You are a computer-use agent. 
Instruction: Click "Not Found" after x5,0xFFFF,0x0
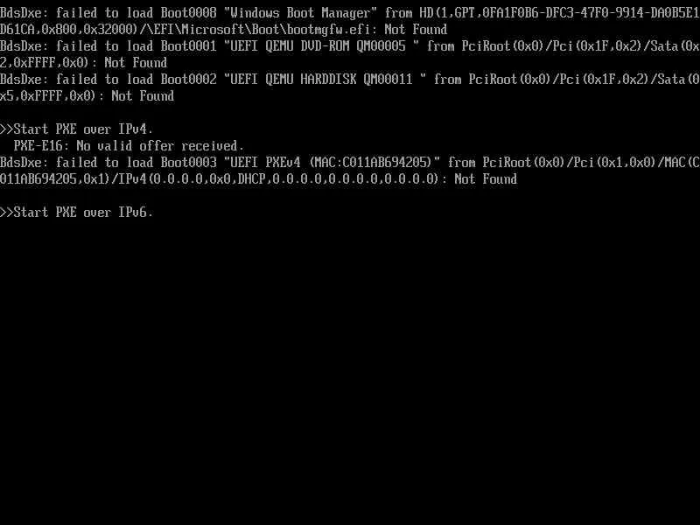[x=143, y=96]
